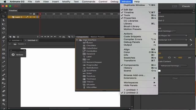Select the Text tool
The image size is (196, 110).
point(3,41)
